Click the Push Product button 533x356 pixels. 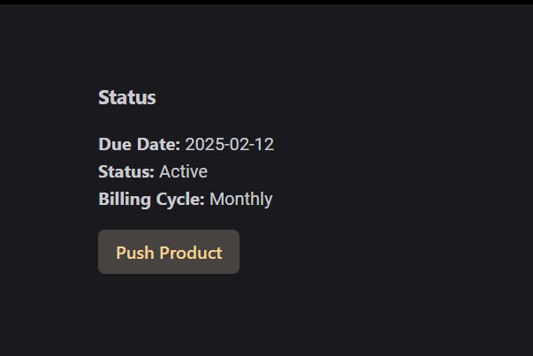169,253
